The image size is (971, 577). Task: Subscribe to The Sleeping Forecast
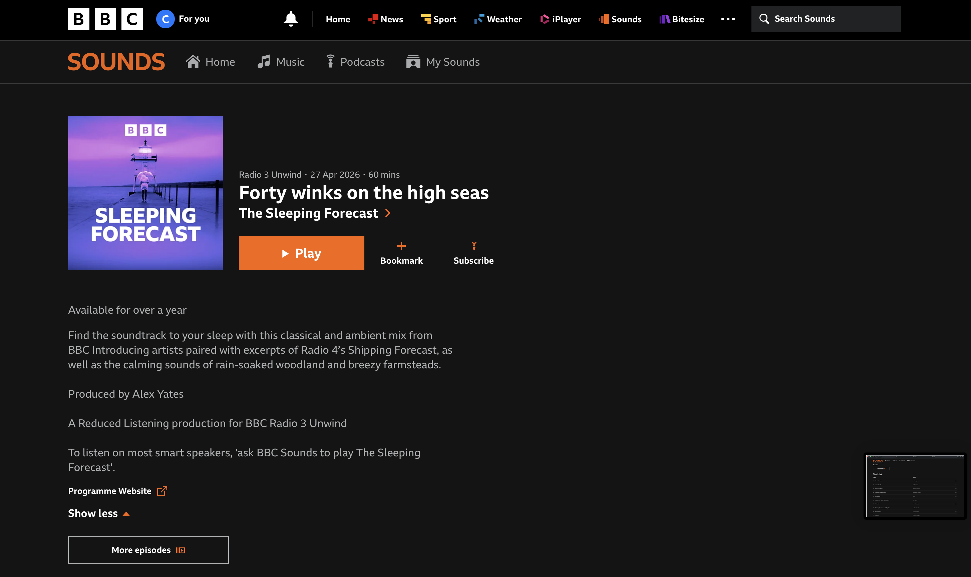pos(473,253)
